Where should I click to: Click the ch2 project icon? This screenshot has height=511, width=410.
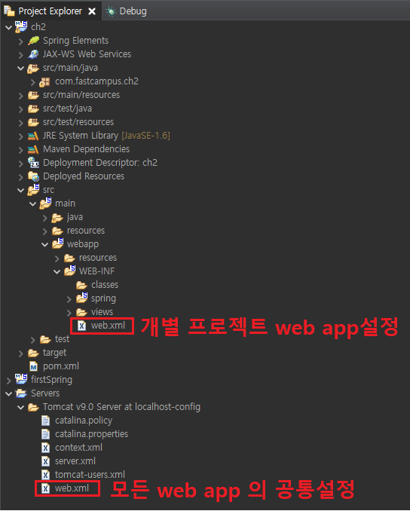[21, 26]
